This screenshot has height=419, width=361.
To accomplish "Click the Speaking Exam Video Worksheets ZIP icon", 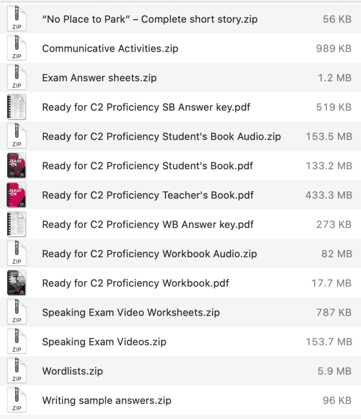I will pos(16,312).
